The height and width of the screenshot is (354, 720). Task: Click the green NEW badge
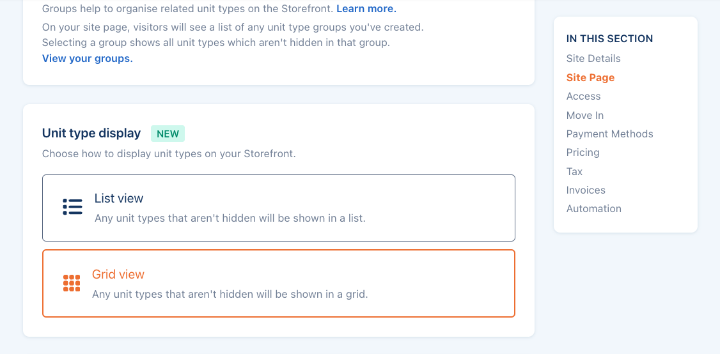point(168,134)
